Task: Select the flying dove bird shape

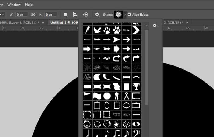Action: tap(97, 30)
